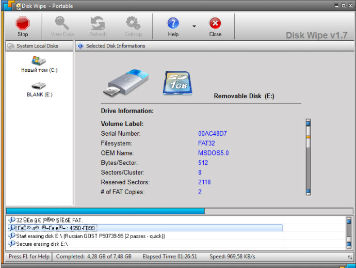Screen dimensions: 356x268
Task: Select 'Secure erasing disk E:\' log row
Action: point(145,244)
